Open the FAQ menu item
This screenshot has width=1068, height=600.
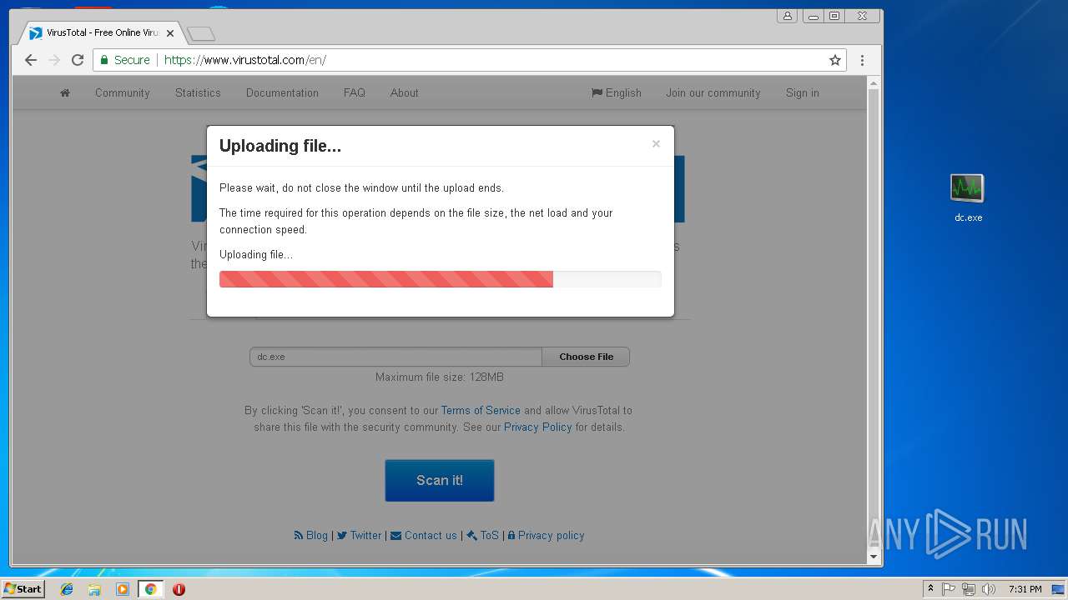coord(355,92)
